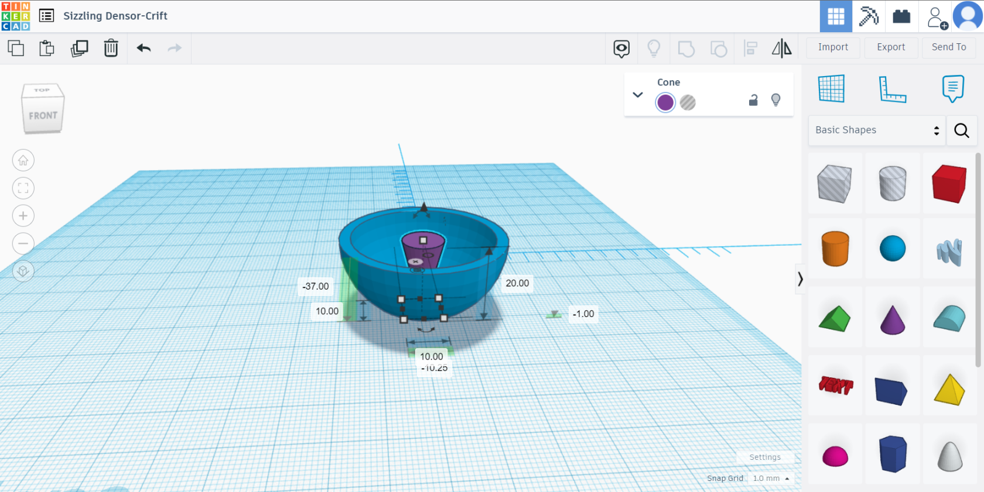Toggle the lock on the Cone shape
The image size is (984, 492).
pyautogui.click(x=753, y=101)
